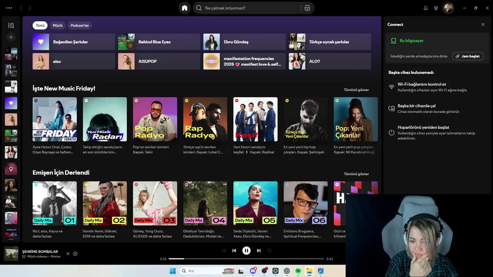Show the friend activity icon
This screenshot has height=277, width=493.
(436, 8)
